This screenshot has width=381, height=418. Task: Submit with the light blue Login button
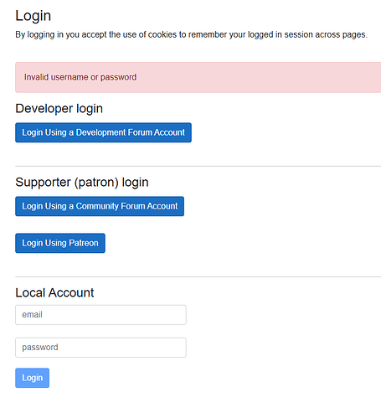(x=33, y=378)
